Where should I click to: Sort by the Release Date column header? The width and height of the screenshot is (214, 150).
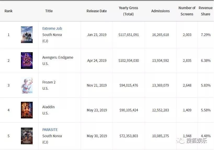[97, 11]
